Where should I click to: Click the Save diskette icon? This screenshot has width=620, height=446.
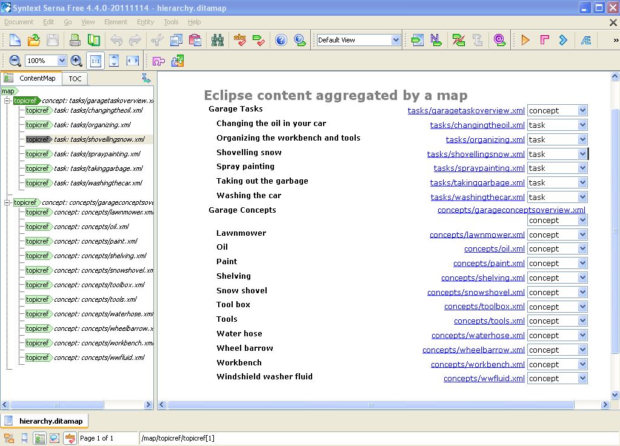click(x=53, y=40)
